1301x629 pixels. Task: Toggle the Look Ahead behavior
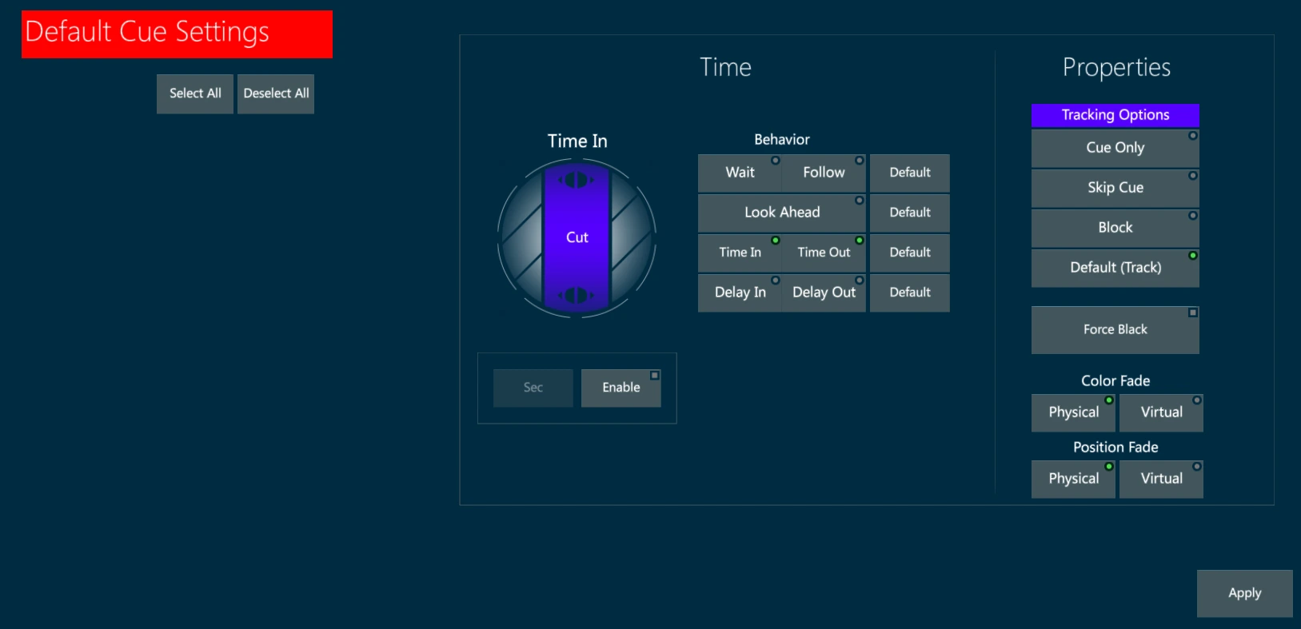tap(782, 213)
